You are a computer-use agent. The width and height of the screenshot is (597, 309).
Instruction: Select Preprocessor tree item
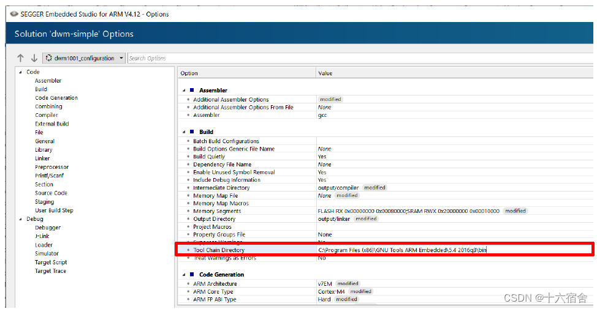51,167
